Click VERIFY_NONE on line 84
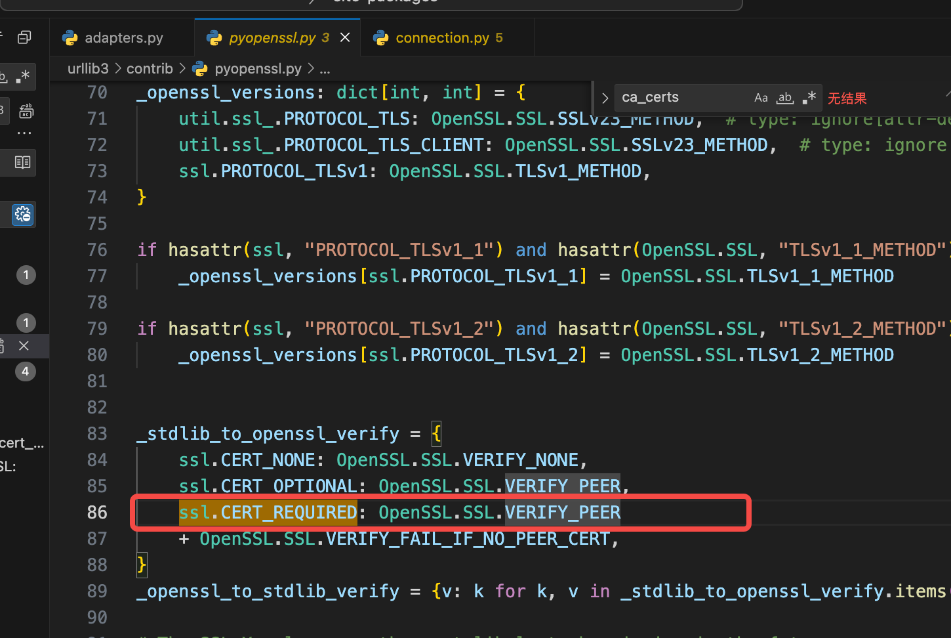 521,460
